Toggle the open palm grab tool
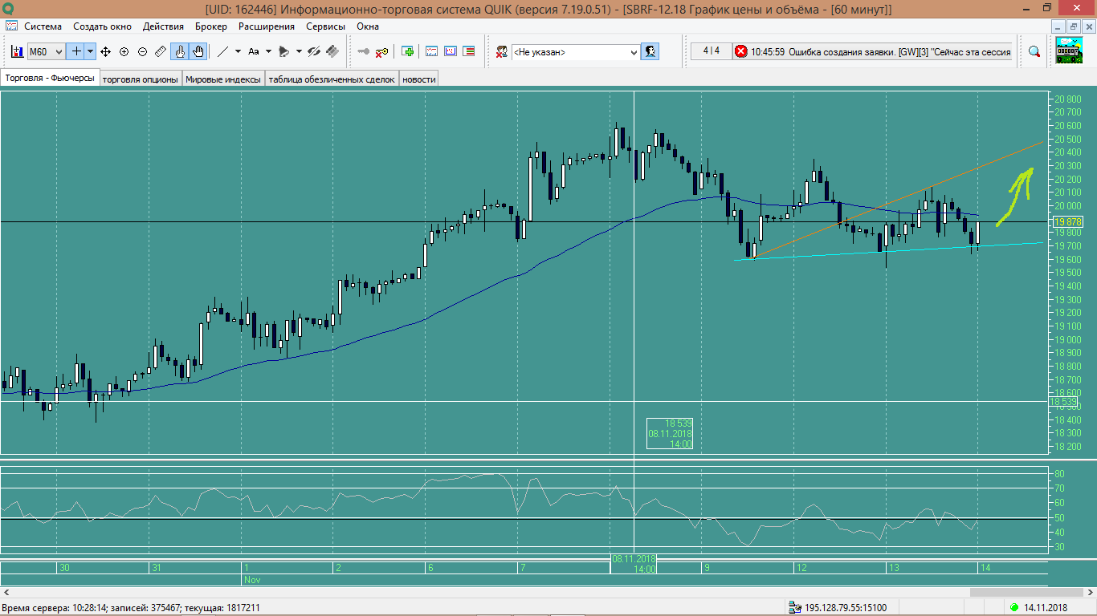The image size is (1097, 616). point(198,51)
